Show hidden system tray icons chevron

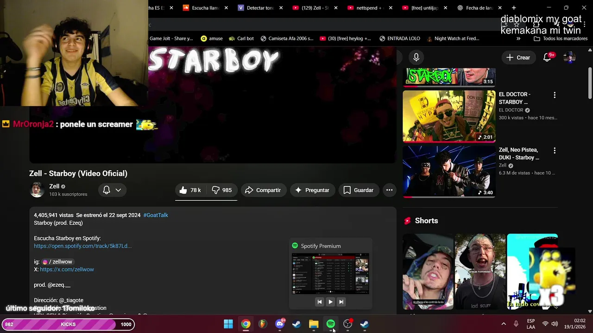504,324
